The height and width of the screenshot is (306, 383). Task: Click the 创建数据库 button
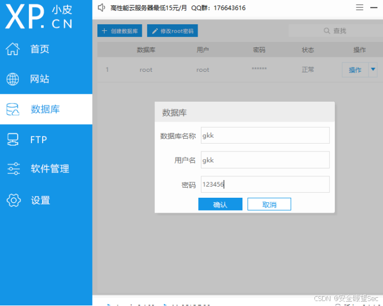pos(120,31)
